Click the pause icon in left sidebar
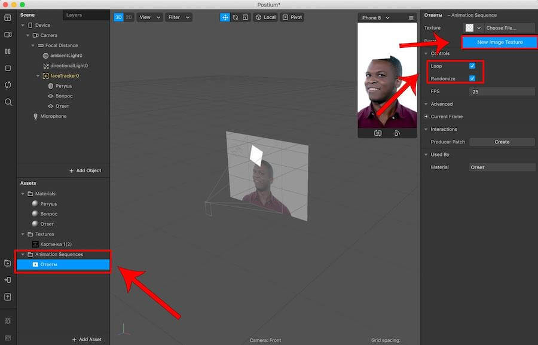Viewport: 538px width, 345px height. pyautogui.click(x=8, y=51)
